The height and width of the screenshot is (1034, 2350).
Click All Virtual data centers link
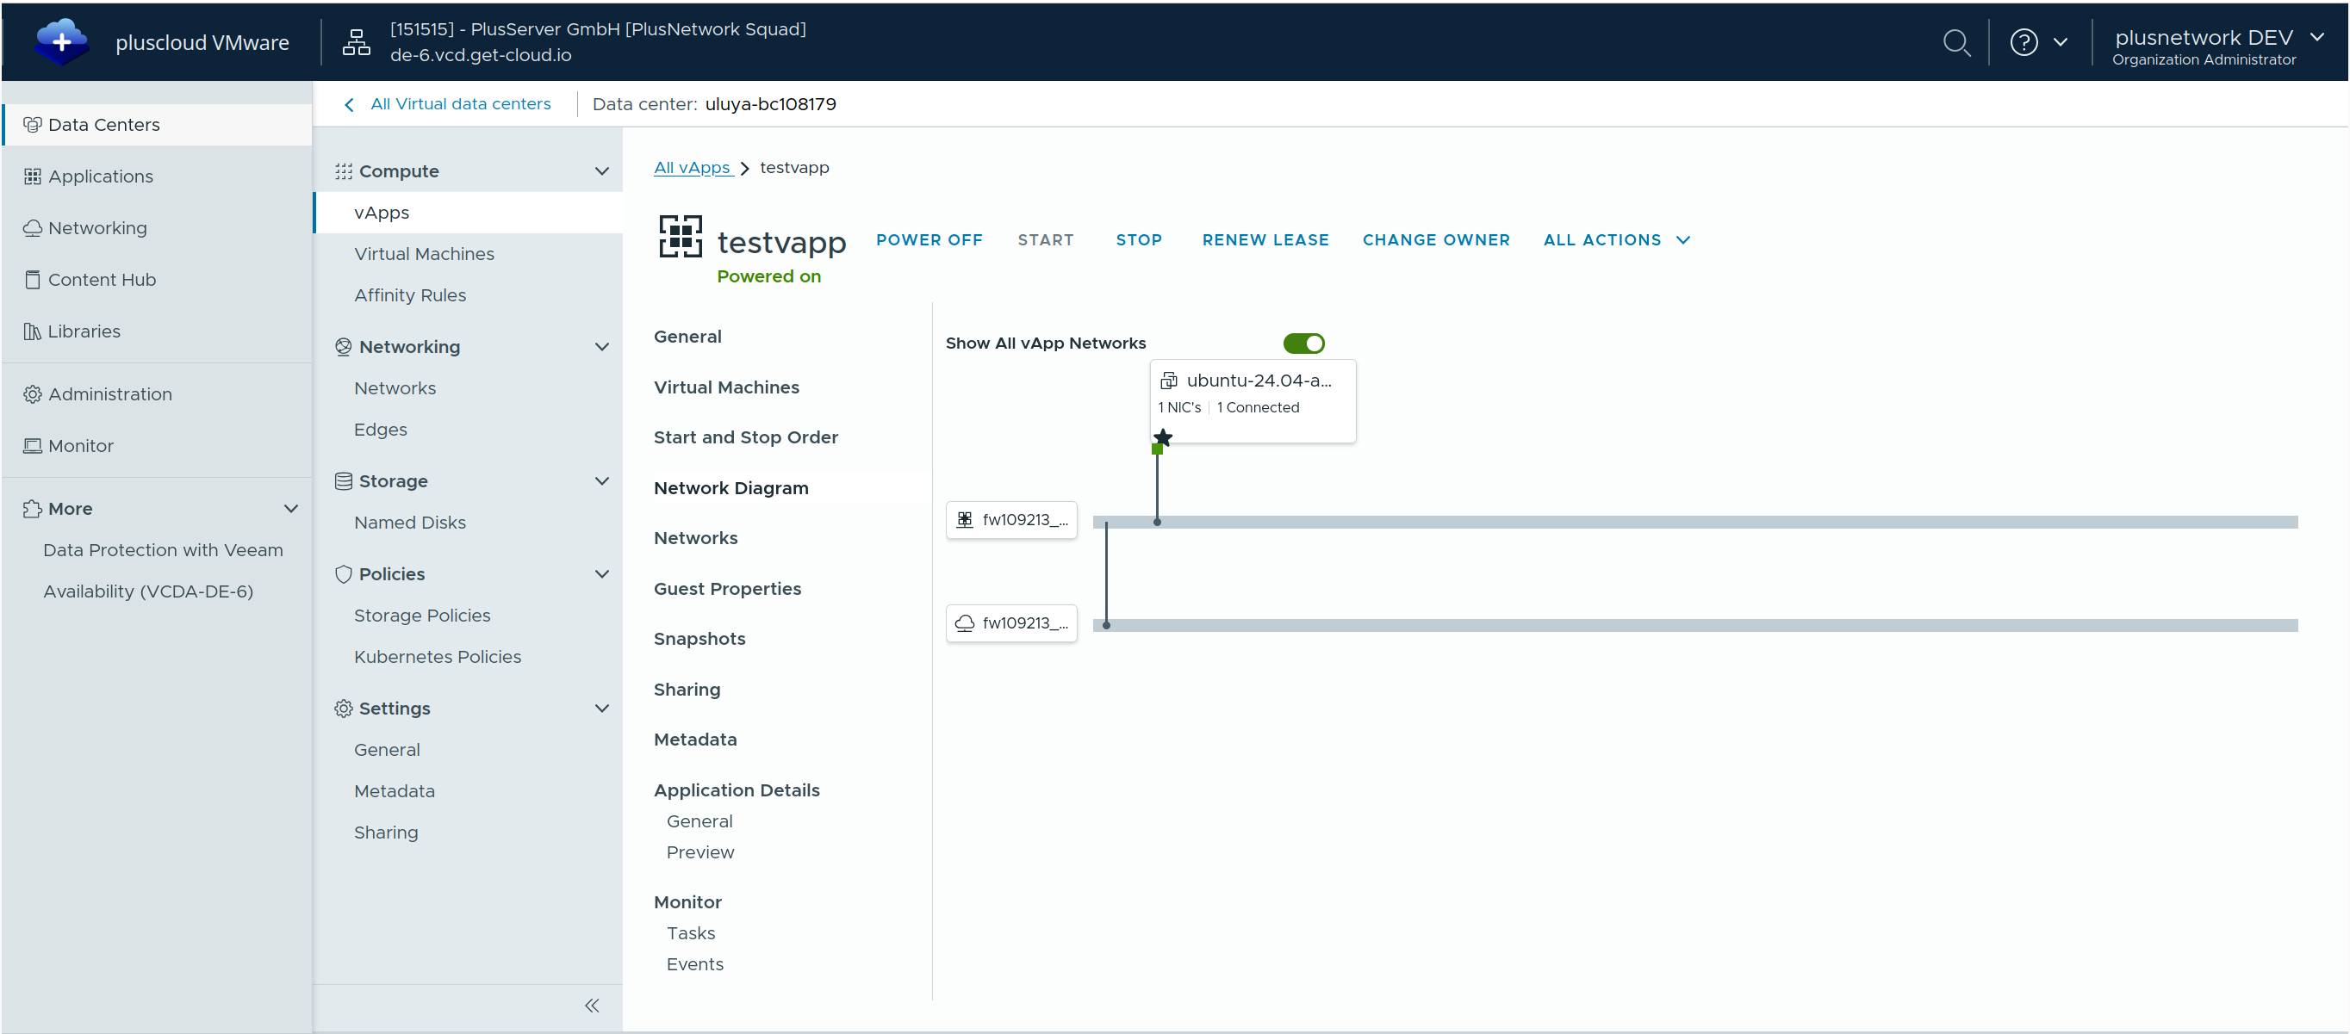point(460,104)
